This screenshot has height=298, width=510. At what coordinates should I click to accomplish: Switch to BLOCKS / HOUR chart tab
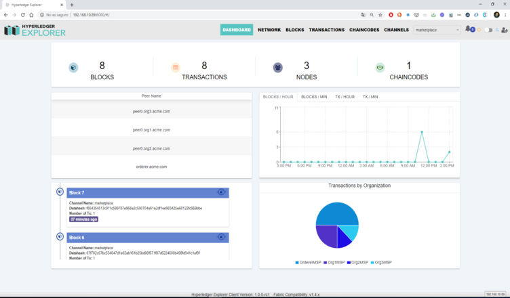click(278, 97)
